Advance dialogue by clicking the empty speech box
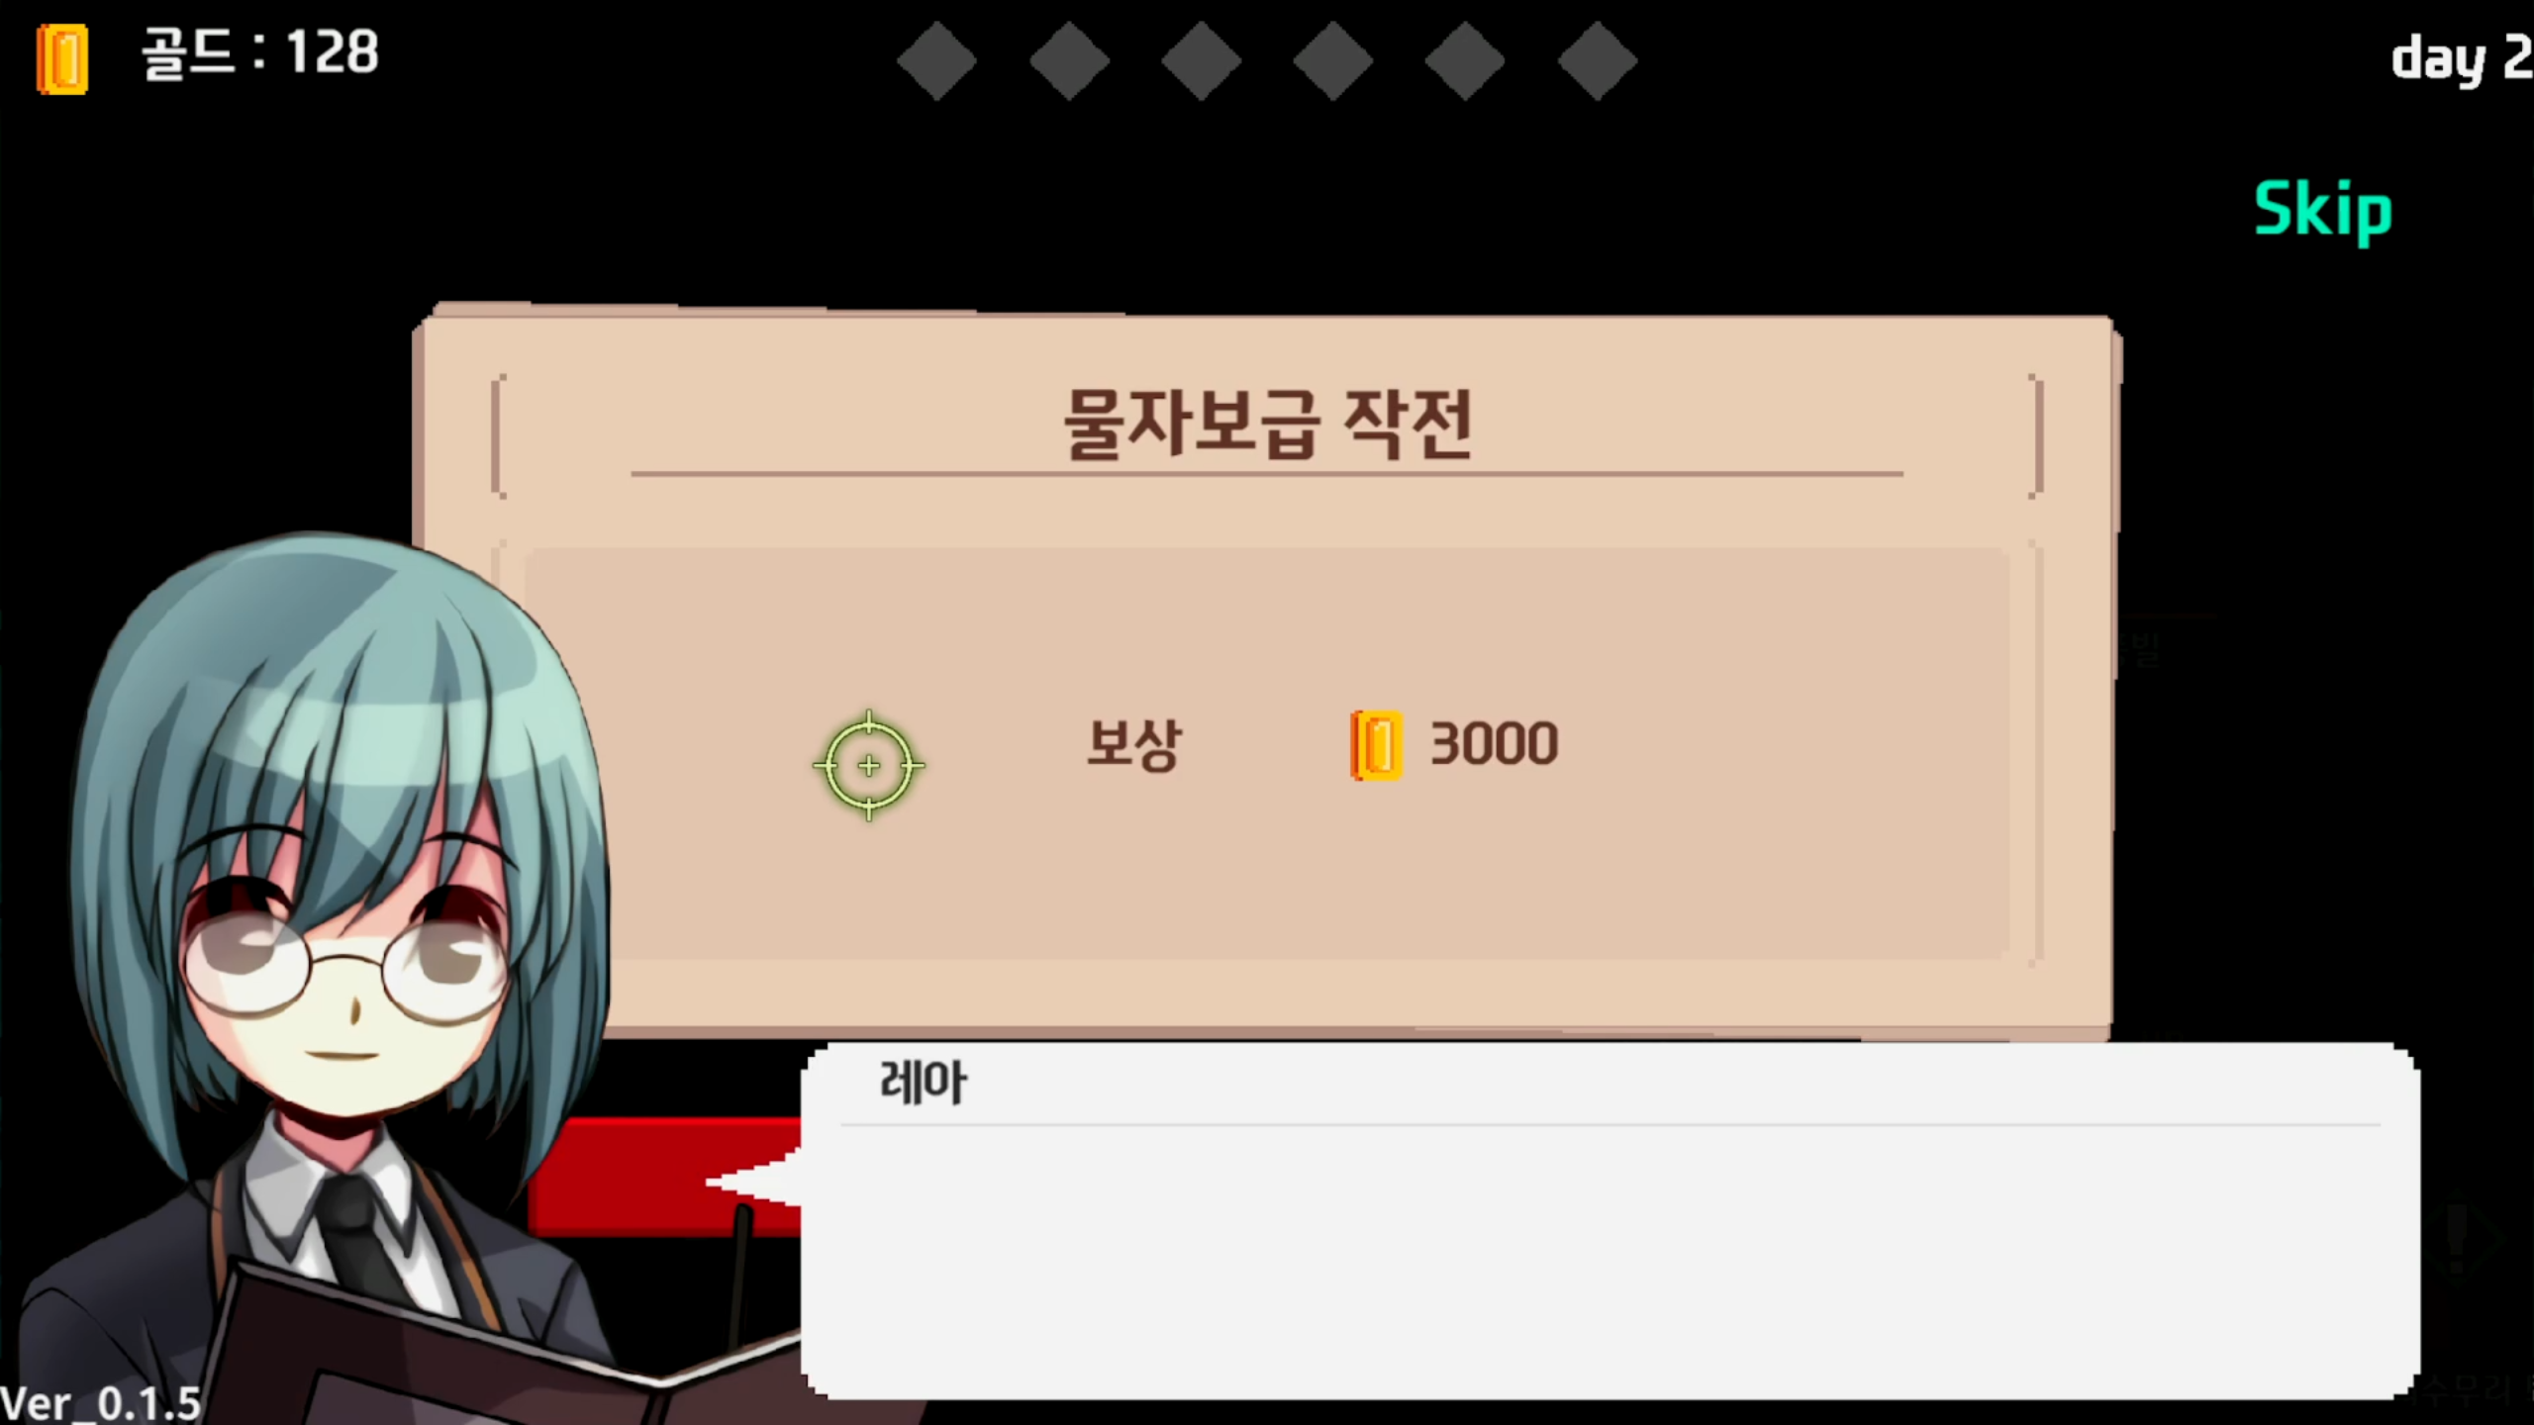The height and width of the screenshot is (1425, 2534). click(1609, 1262)
